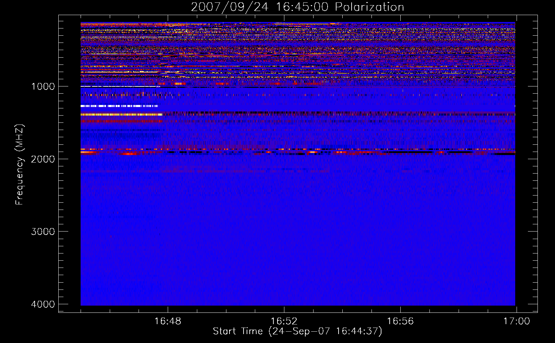Click the 'Frequency (MHZ)' axis label
555x343 pixels.
click(20, 165)
